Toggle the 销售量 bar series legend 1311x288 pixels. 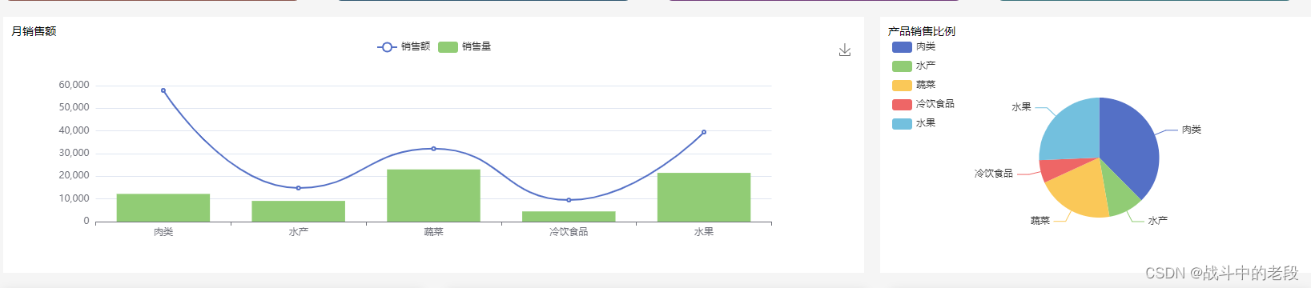(x=464, y=46)
